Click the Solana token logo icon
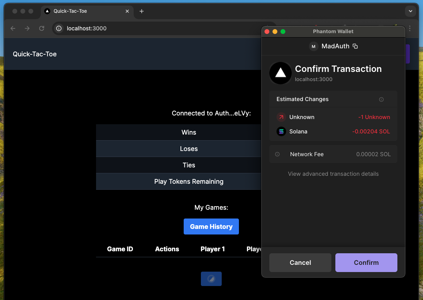This screenshot has width=423, height=300. [281, 131]
